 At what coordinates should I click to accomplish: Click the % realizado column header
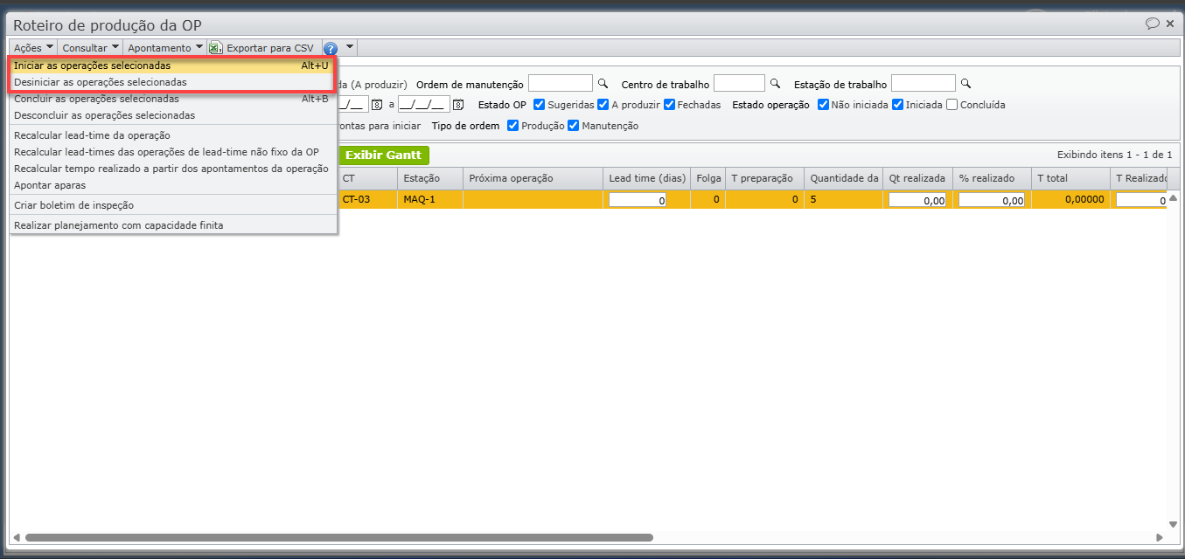coord(992,178)
